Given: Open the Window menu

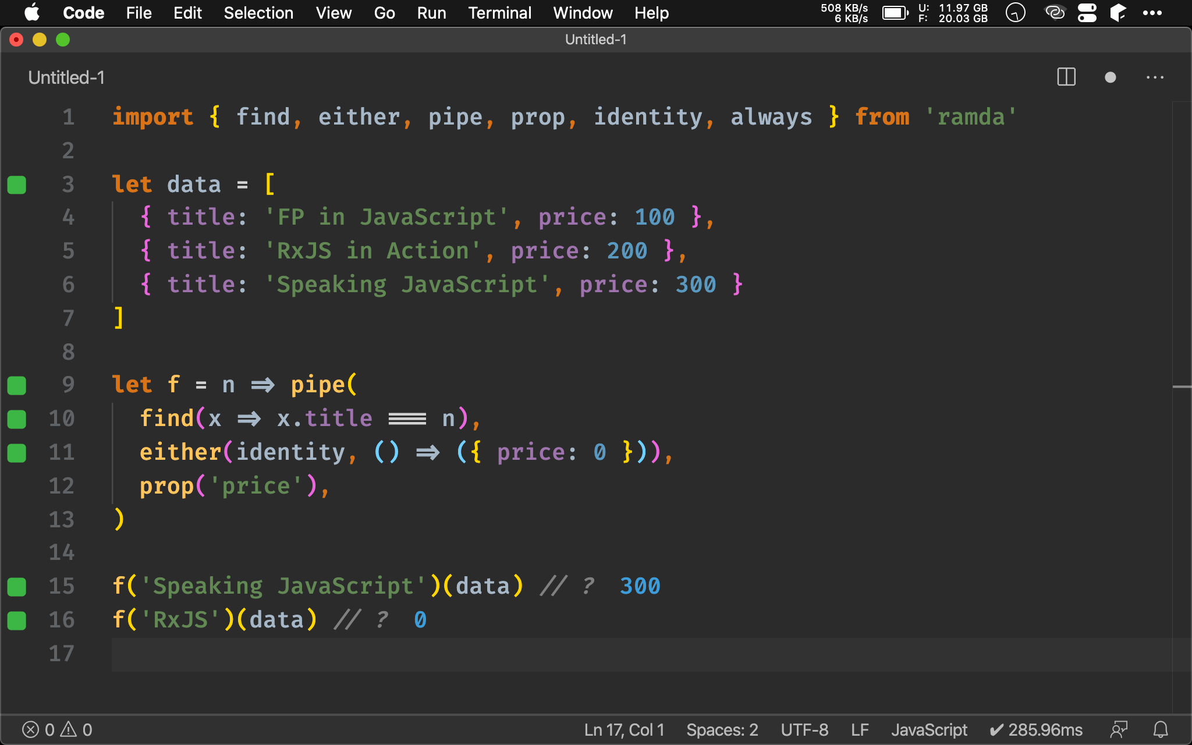Looking at the screenshot, I should tap(583, 13).
